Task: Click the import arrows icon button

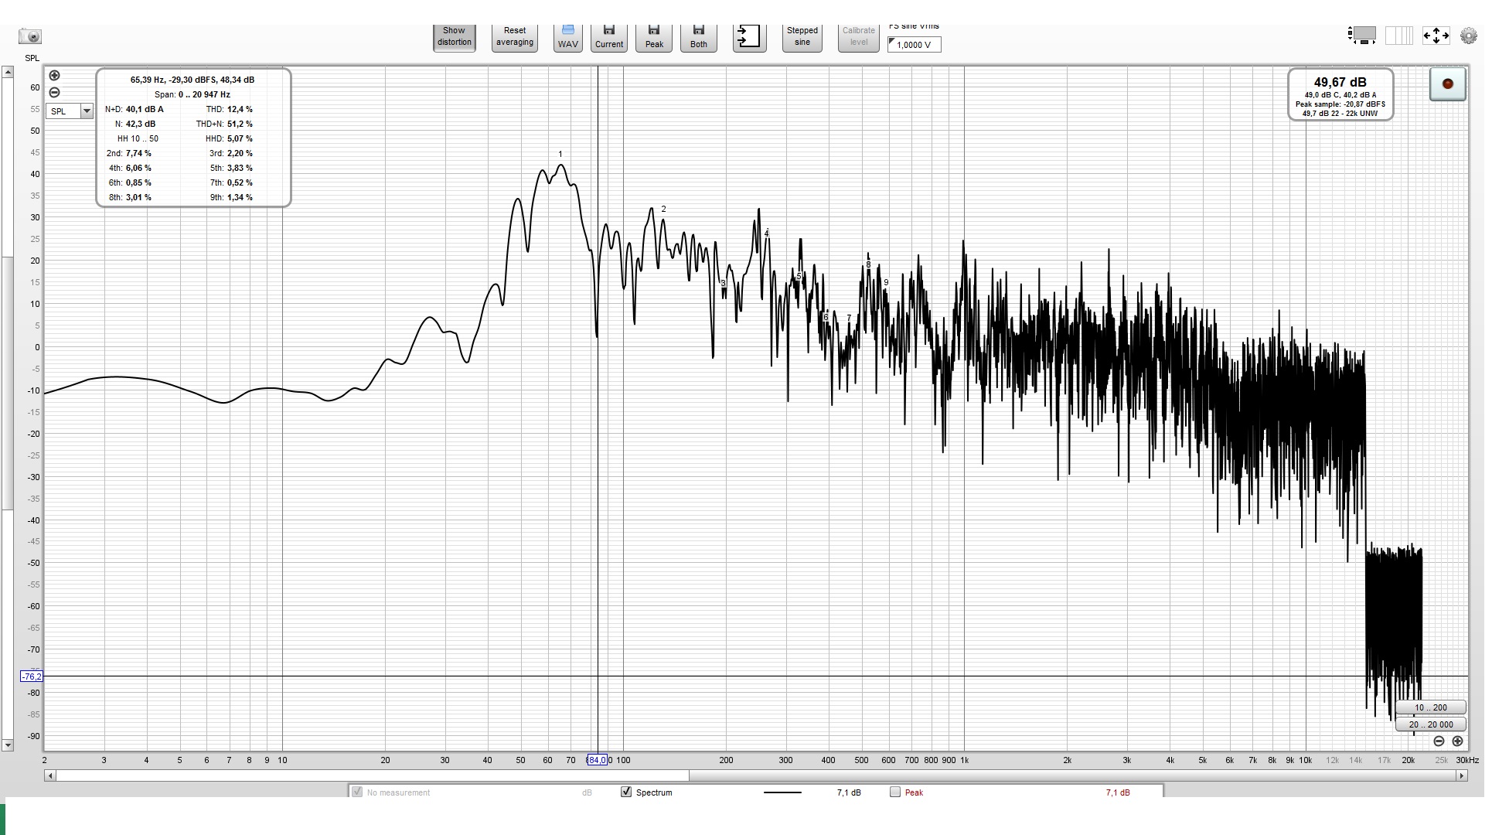Action: click(748, 36)
